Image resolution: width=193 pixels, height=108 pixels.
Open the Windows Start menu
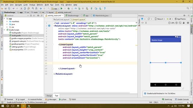coord(2,106)
